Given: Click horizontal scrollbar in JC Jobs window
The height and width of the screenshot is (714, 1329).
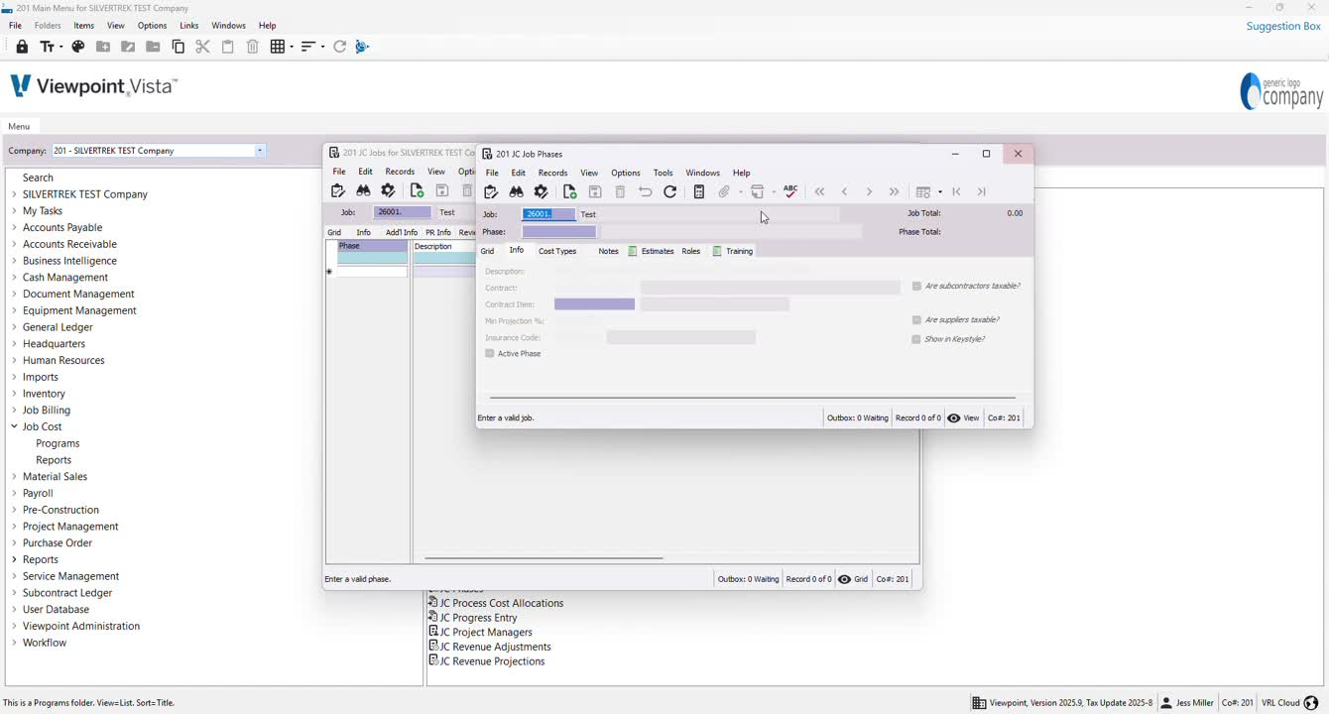Looking at the screenshot, I should click(544, 558).
